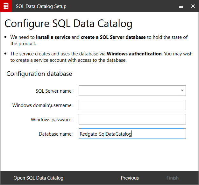Open SQL Data Catalog from footer

click(x=38, y=178)
